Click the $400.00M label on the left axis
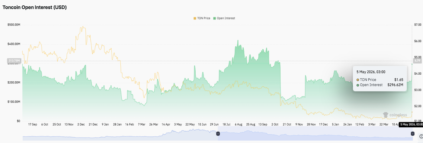 coord(14,44)
